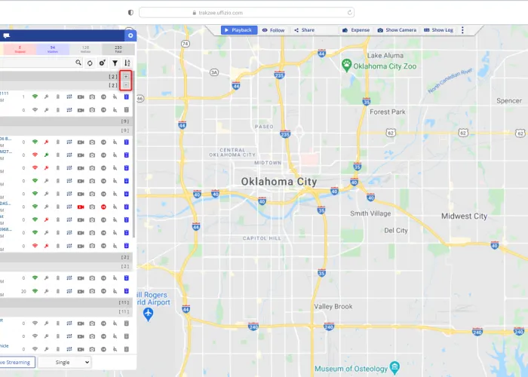Open the Single dropdown selector

coord(64,362)
